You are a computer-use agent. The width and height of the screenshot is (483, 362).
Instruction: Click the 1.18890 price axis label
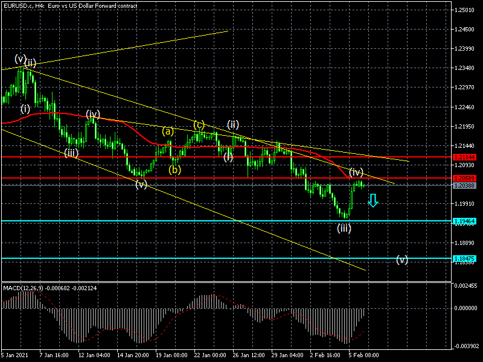pyautogui.click(x=464, y=243)
